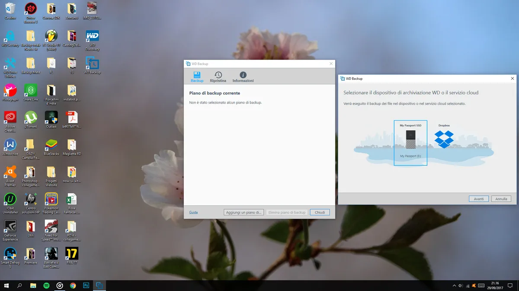Select the My Passport SSD device
This screenshot has width=519, height=291.
(x=410, y=143)
